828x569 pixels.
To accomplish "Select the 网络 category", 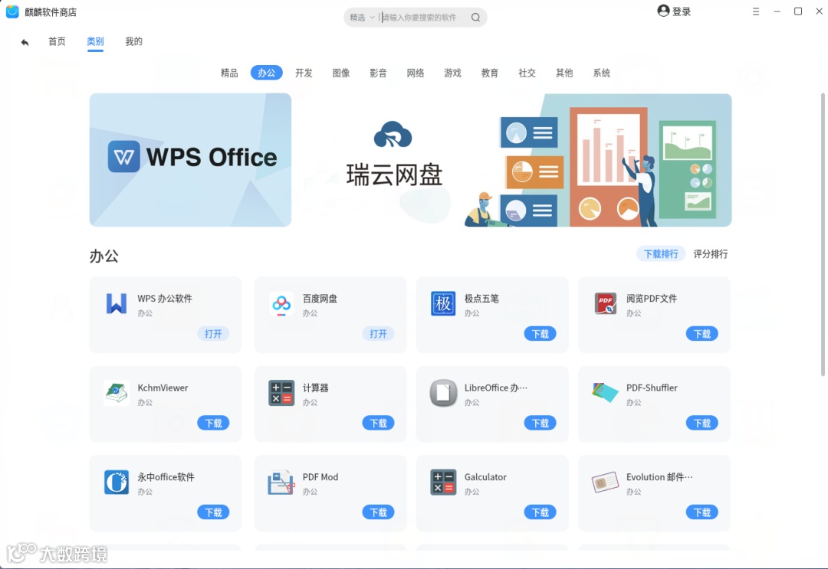I will click(415, 73).
